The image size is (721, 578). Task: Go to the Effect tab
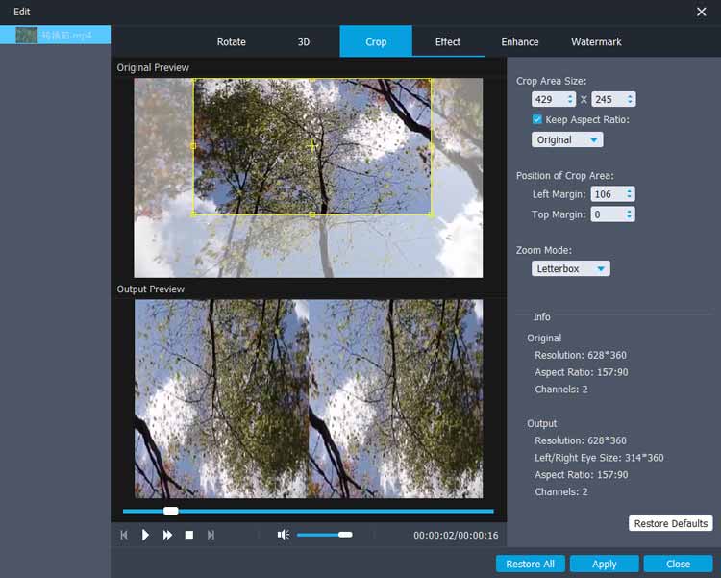448,42
